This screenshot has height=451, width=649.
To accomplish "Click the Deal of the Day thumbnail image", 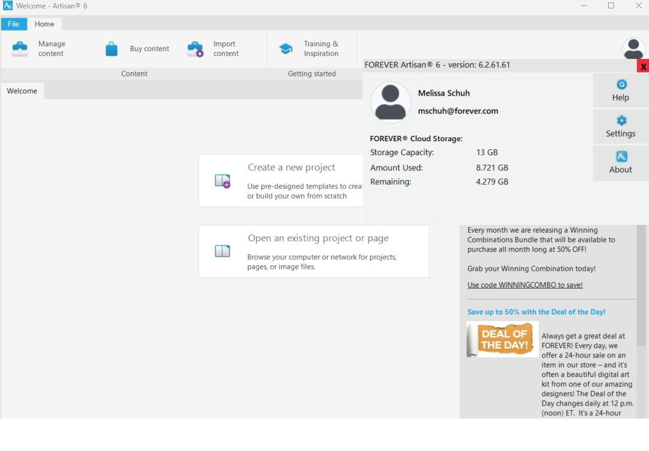I will 502,339.
